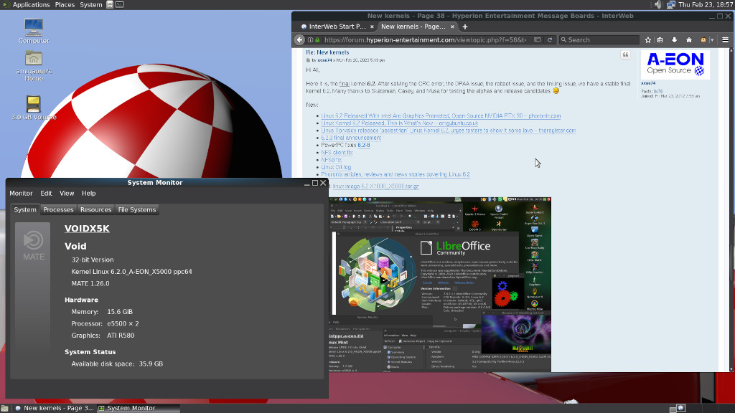Click the show desktop button in bottom panel
The height and width of the screenshot is (413, 735).
coord(5,408)
